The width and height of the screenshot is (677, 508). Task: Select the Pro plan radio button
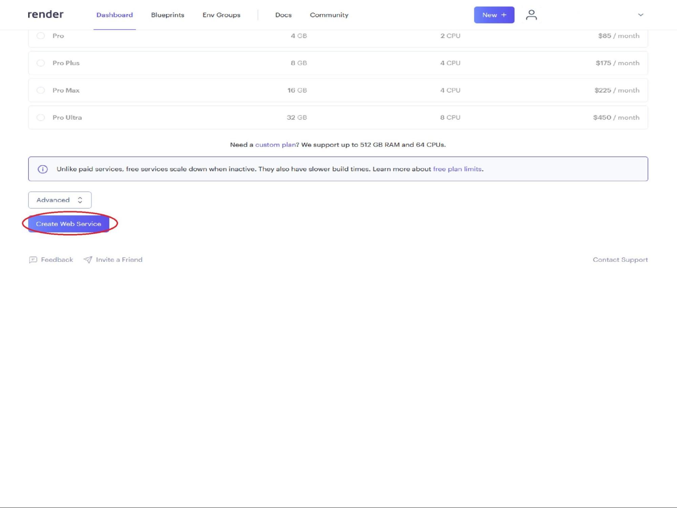(x=41, y=36)
